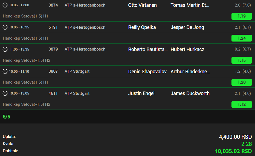255x156 pixels.
Task: Click Hendikep Setova(-1.5) H2 for Engel match
Action: tap(27, 104)
